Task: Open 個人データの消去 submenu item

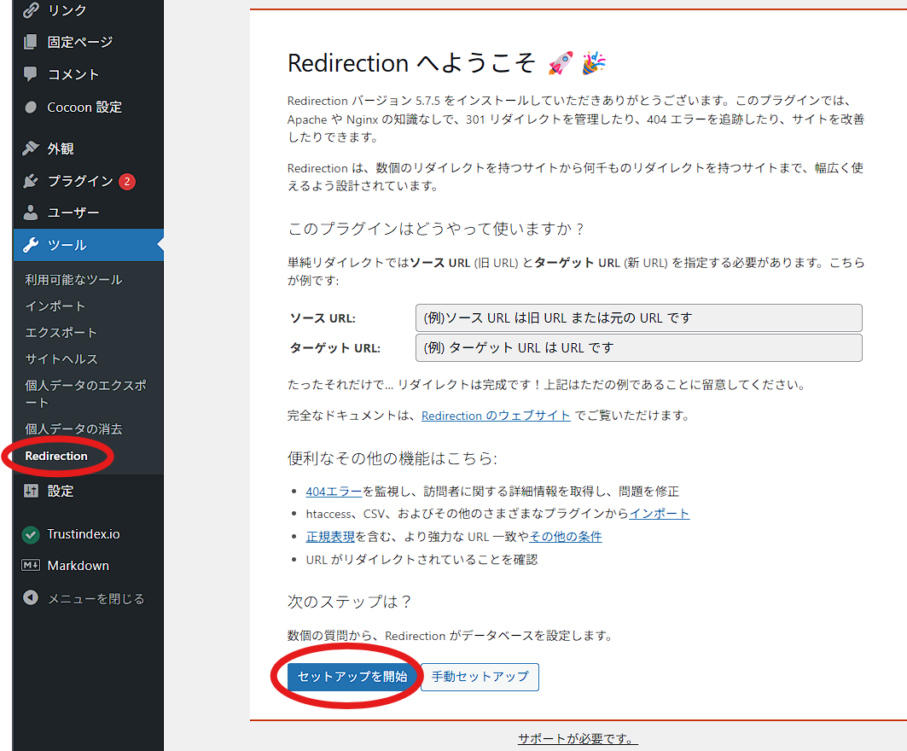Action: point(73,428)
